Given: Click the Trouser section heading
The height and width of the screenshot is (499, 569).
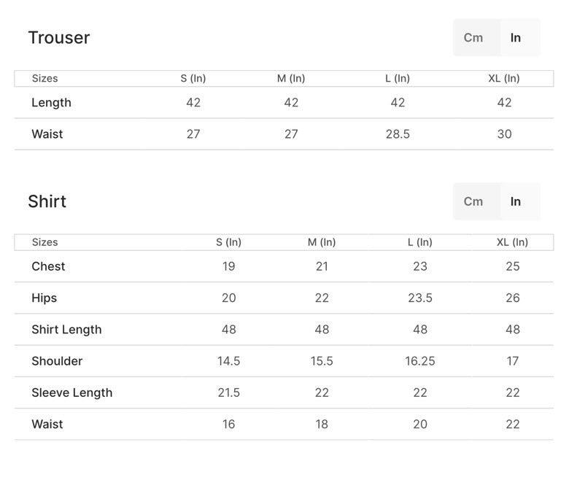Looking at the screenshot, I should pyautogui.click(x=59, y=38).
